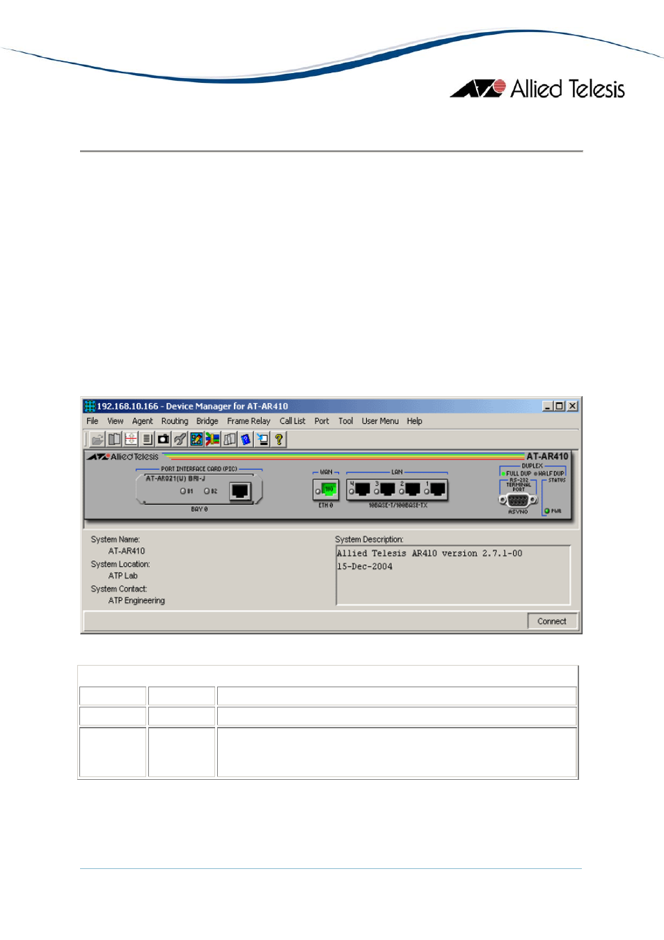Image resolution: width=664 pixels, height=940 pixels.
Task: Select LAN port 2 on the device
Action: (x=413, y=489)
